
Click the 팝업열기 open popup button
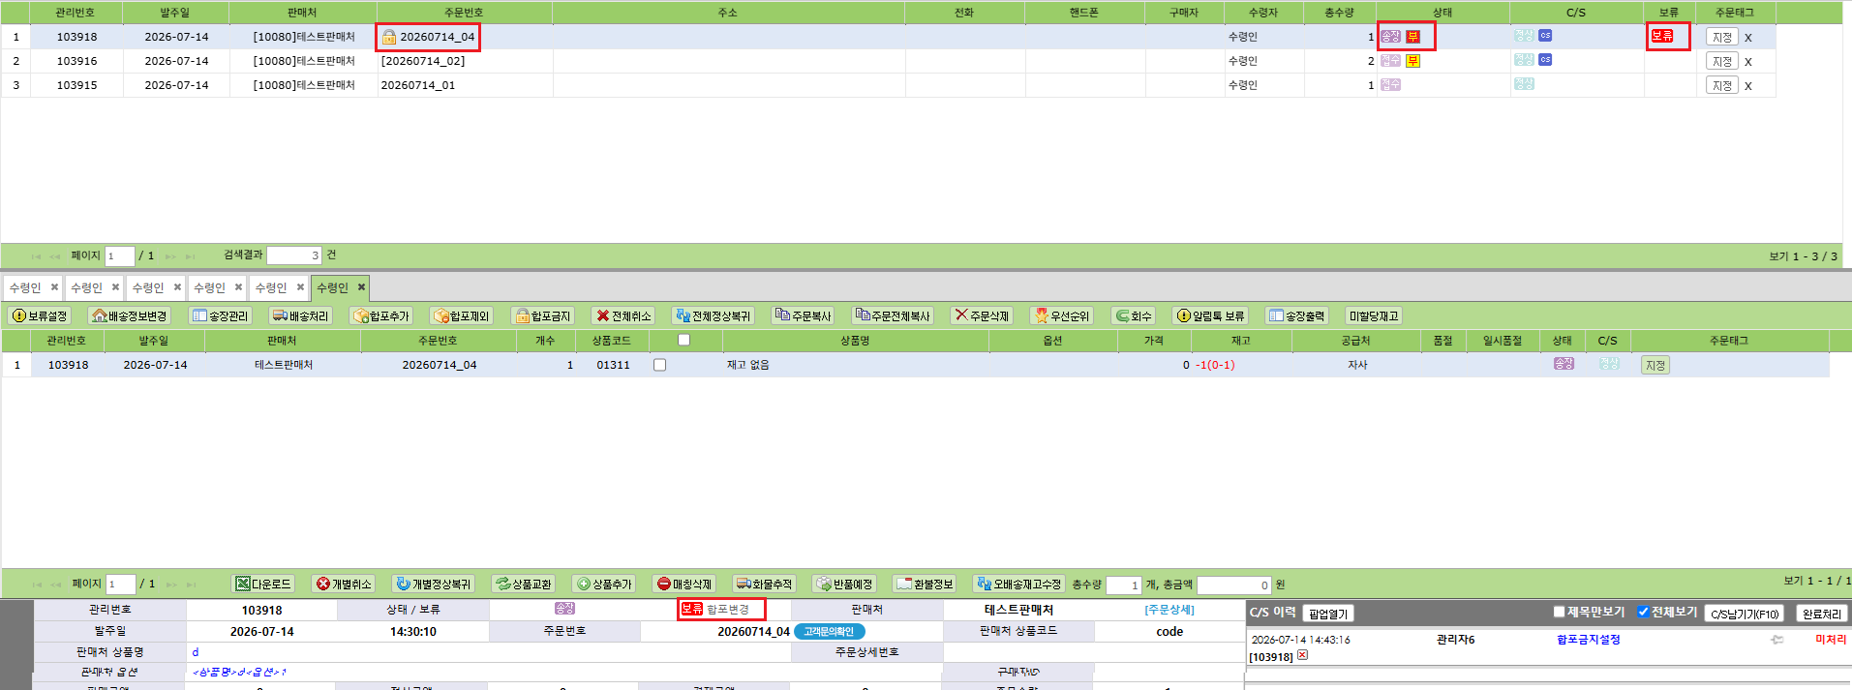[x=1328, y=614]
